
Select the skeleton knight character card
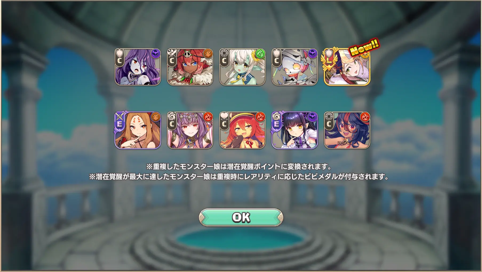(294, 67)
